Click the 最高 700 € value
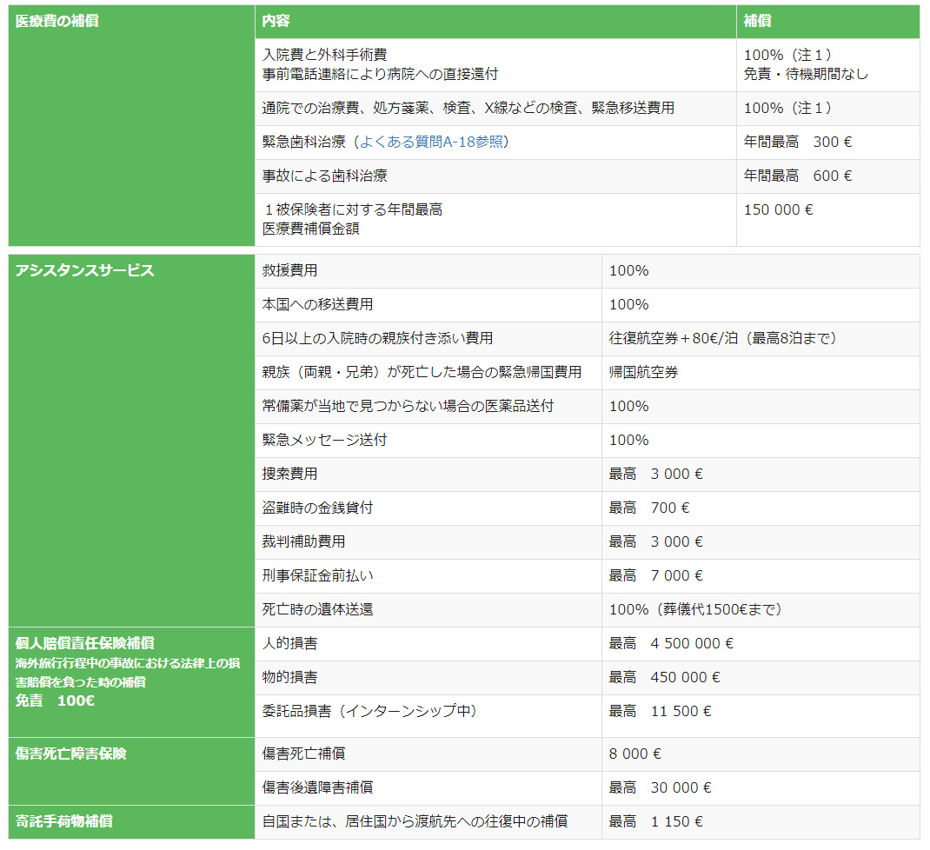The width and height of the screenshot is (930, 850). pos(649,508)
